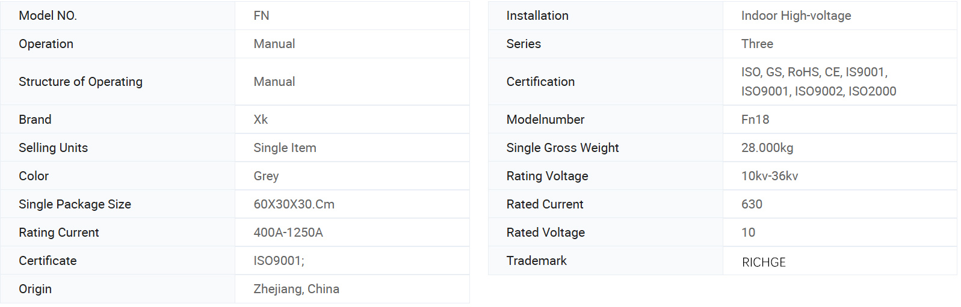Click the "28.000kg" gross weight value
961x307 pixels.
pos(767,148)
